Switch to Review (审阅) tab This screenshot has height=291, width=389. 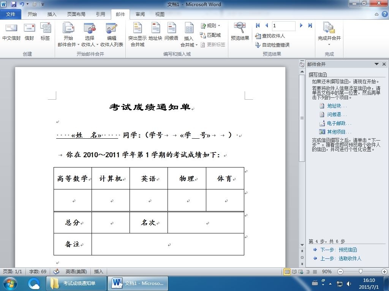(140, 14)
